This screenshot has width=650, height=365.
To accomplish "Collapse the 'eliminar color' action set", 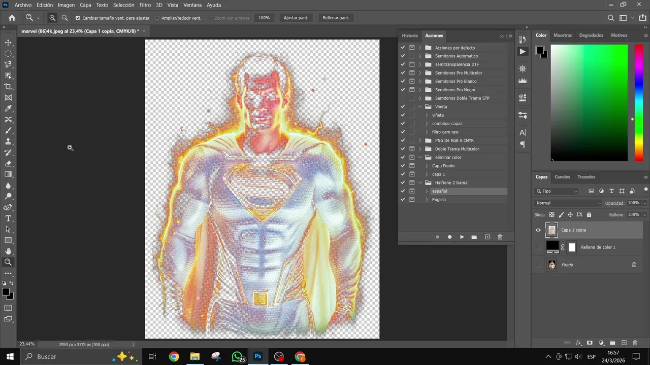I will pyautogui.click(x=420, y=157).
